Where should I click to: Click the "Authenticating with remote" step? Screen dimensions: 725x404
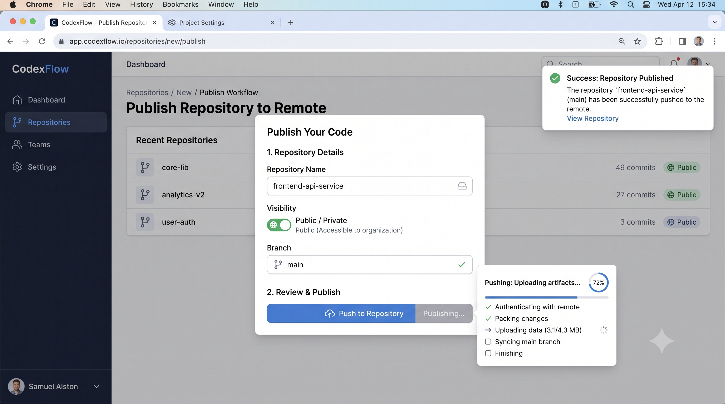pos(537,307)
